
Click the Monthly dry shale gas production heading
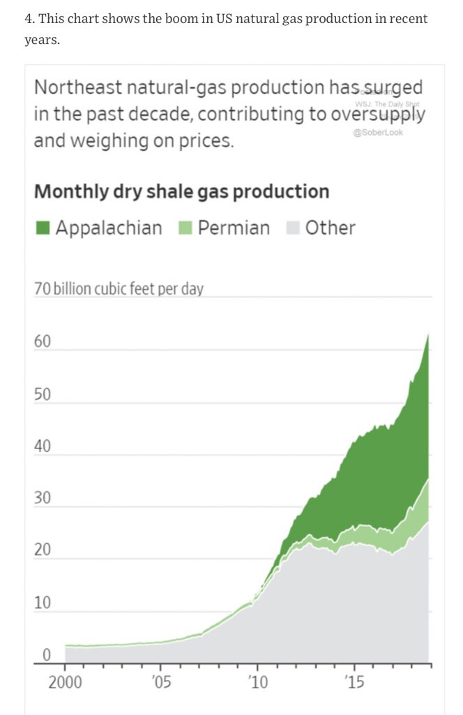(x=181, y=191)
